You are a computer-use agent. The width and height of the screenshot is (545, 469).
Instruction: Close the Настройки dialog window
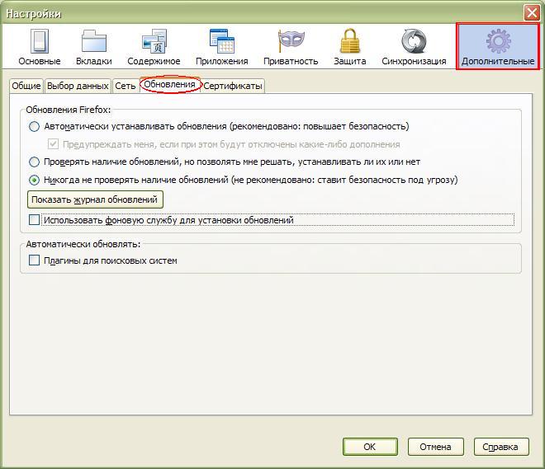point(532,13)
